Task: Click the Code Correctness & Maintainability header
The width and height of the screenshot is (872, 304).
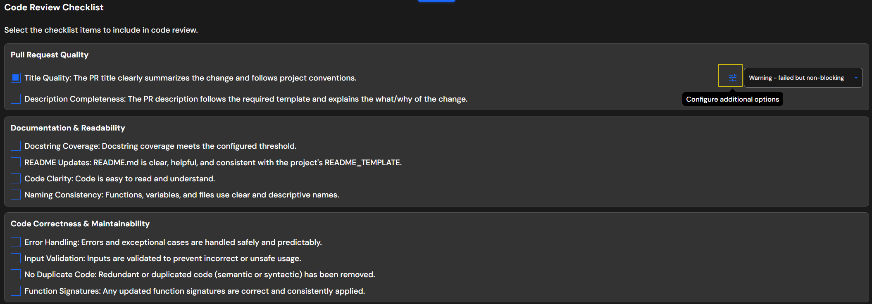Action: (x=80, y=223)
